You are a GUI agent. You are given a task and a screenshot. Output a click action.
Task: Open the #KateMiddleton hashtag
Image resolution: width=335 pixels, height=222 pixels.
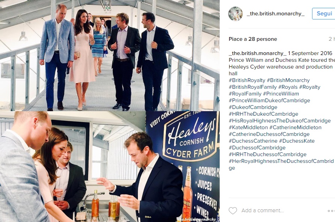click(248, 127)
